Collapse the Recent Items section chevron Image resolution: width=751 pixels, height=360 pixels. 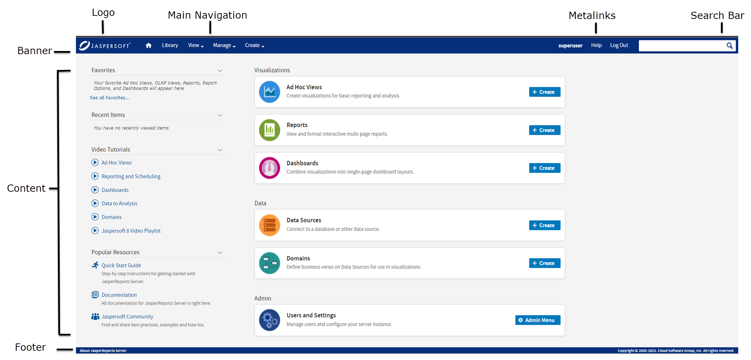(x=220, y=116)
